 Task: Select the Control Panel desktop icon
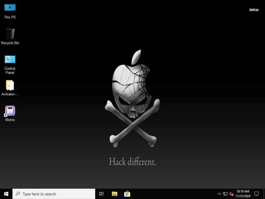tap(10, 65)
